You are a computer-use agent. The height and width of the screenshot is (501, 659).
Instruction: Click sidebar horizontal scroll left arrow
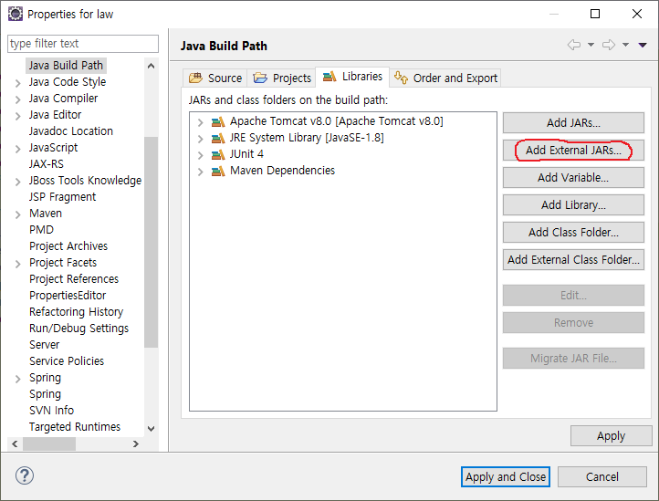pyautogui.click(x=16, y=444)
